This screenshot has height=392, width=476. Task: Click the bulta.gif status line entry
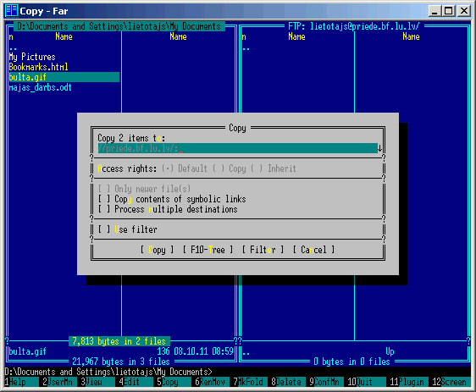[x=28, y=351]
